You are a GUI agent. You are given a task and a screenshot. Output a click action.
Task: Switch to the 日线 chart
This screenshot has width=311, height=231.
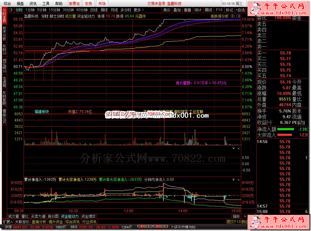tap(94, 10)
